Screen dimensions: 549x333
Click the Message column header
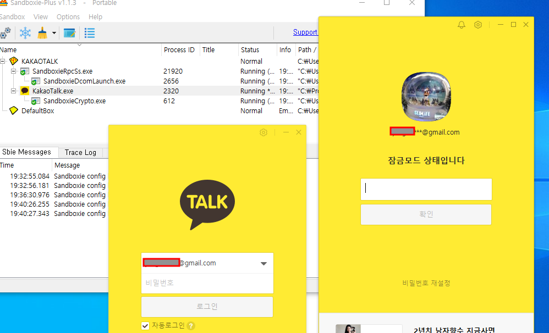click(67, 165)
